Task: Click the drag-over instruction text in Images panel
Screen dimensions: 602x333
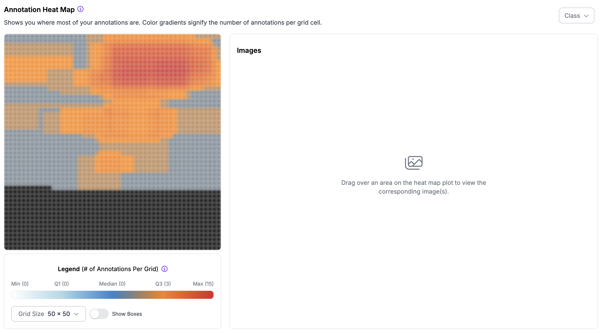Action: [413, 187]
